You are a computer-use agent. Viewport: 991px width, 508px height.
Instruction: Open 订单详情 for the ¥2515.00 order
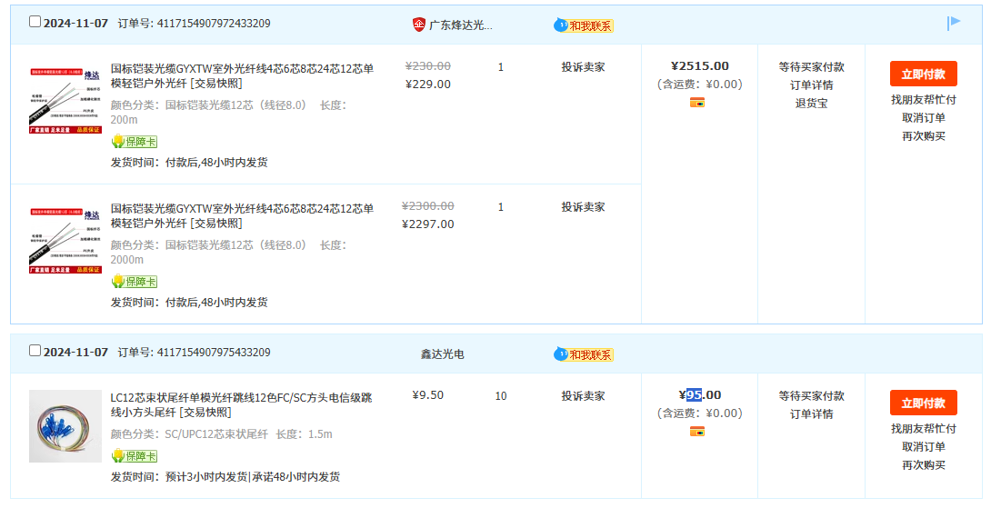click(x=811, y=85)
